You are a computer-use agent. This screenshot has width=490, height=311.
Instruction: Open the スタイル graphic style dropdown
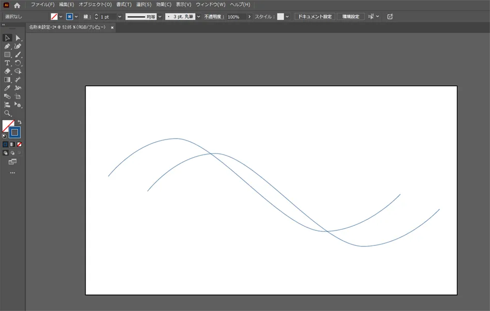click(x=287, y=17)
